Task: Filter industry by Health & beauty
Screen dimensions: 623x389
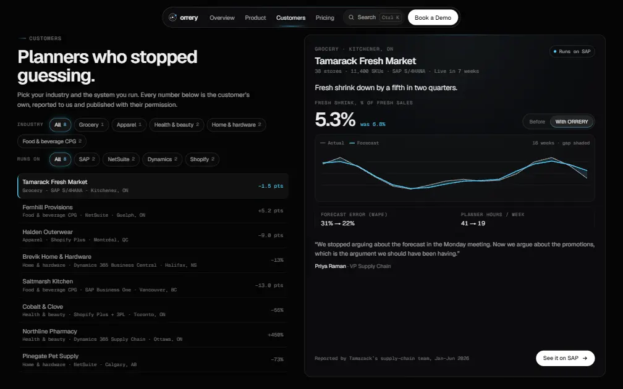Action: pos(177,125)
